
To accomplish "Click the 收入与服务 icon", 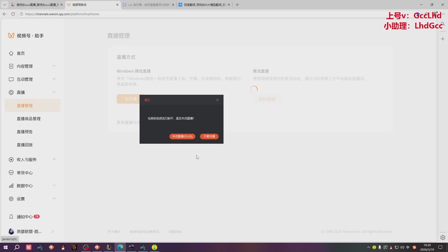I will pos(11,160).
